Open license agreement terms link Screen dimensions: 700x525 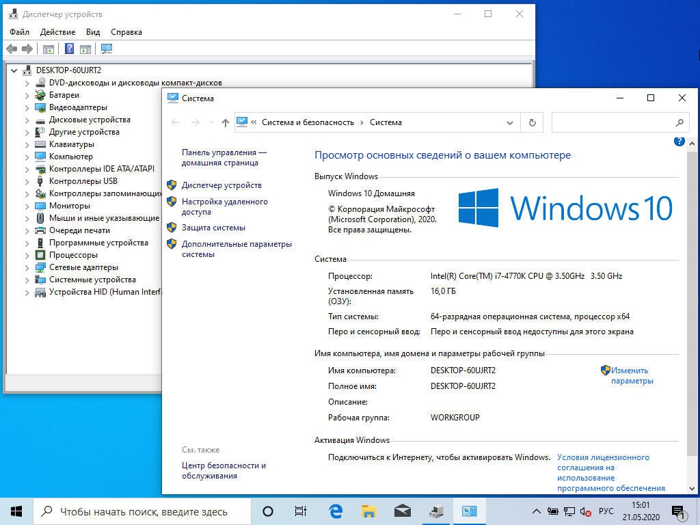coord(610,473)
